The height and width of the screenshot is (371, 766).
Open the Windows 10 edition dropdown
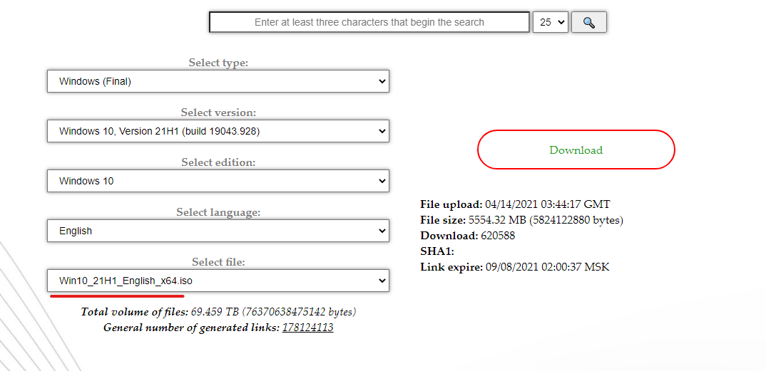218,181
